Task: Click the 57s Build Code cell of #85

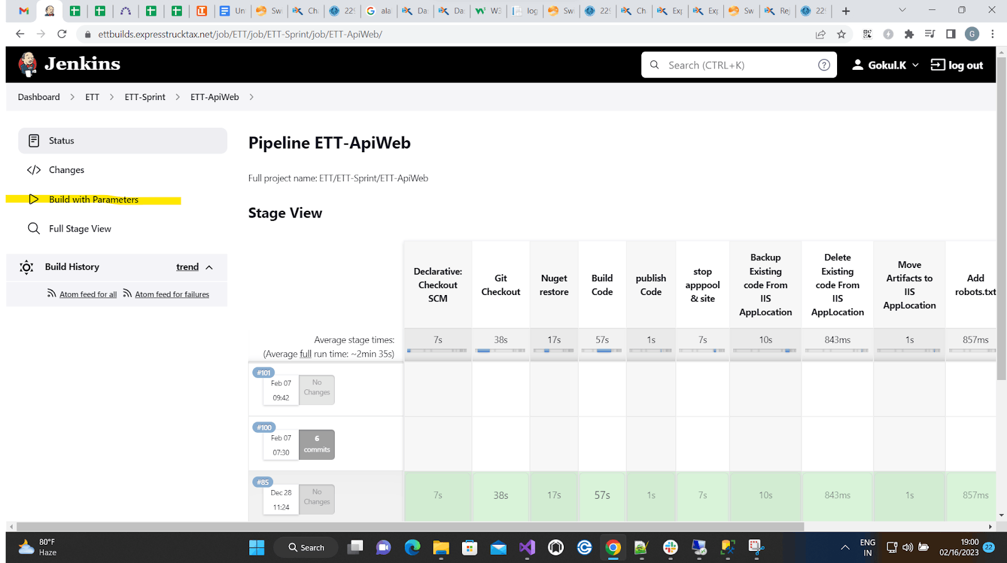Action: point(602,495)
